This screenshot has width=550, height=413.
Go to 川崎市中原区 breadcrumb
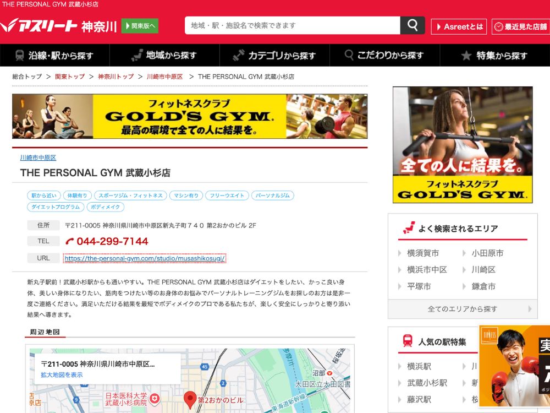click(165, 77)
